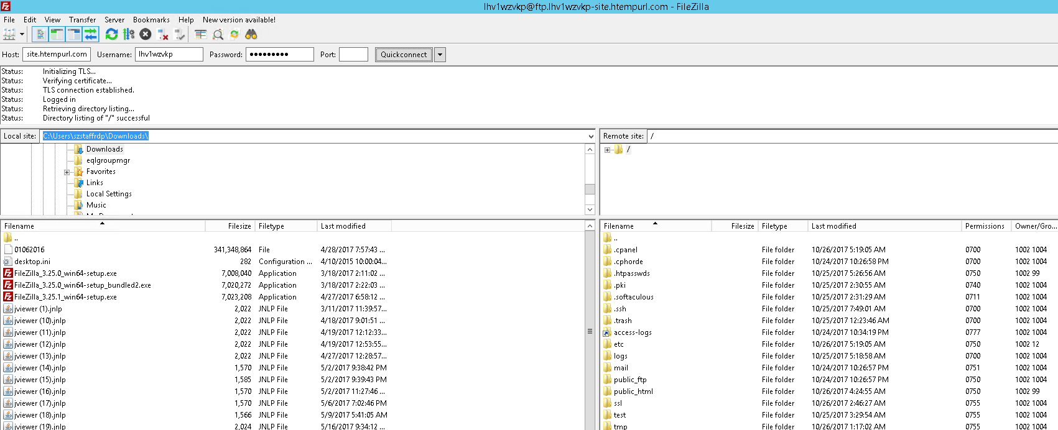
Task: Click into the Username input field
Action: 169,55
